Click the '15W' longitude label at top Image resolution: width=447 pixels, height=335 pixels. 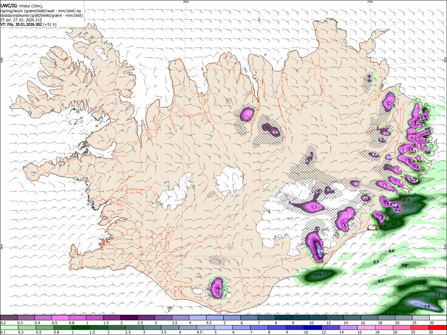(x=370, y=2)
